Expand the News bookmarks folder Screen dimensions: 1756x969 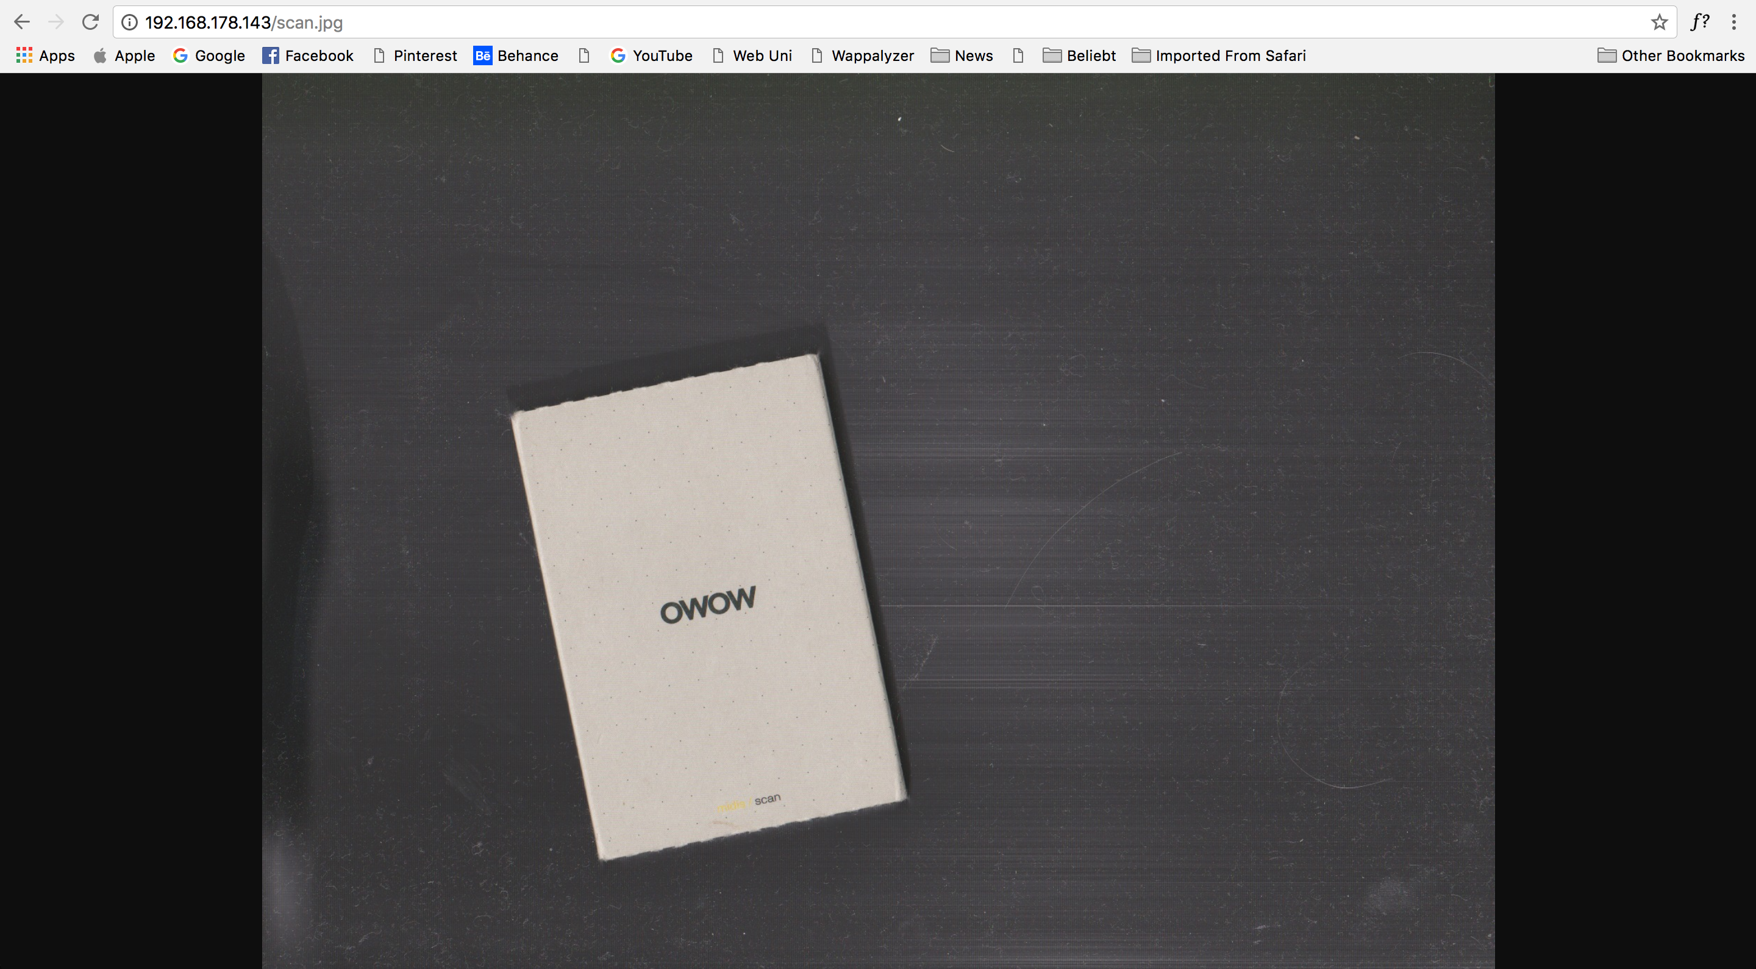pyautogui.click(x=962, y=56)
